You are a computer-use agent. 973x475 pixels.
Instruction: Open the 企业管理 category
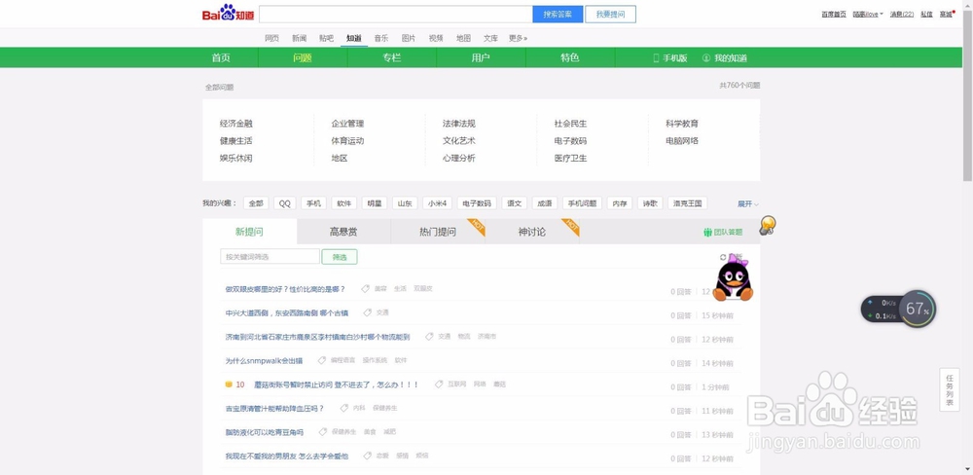click(347, 124)
